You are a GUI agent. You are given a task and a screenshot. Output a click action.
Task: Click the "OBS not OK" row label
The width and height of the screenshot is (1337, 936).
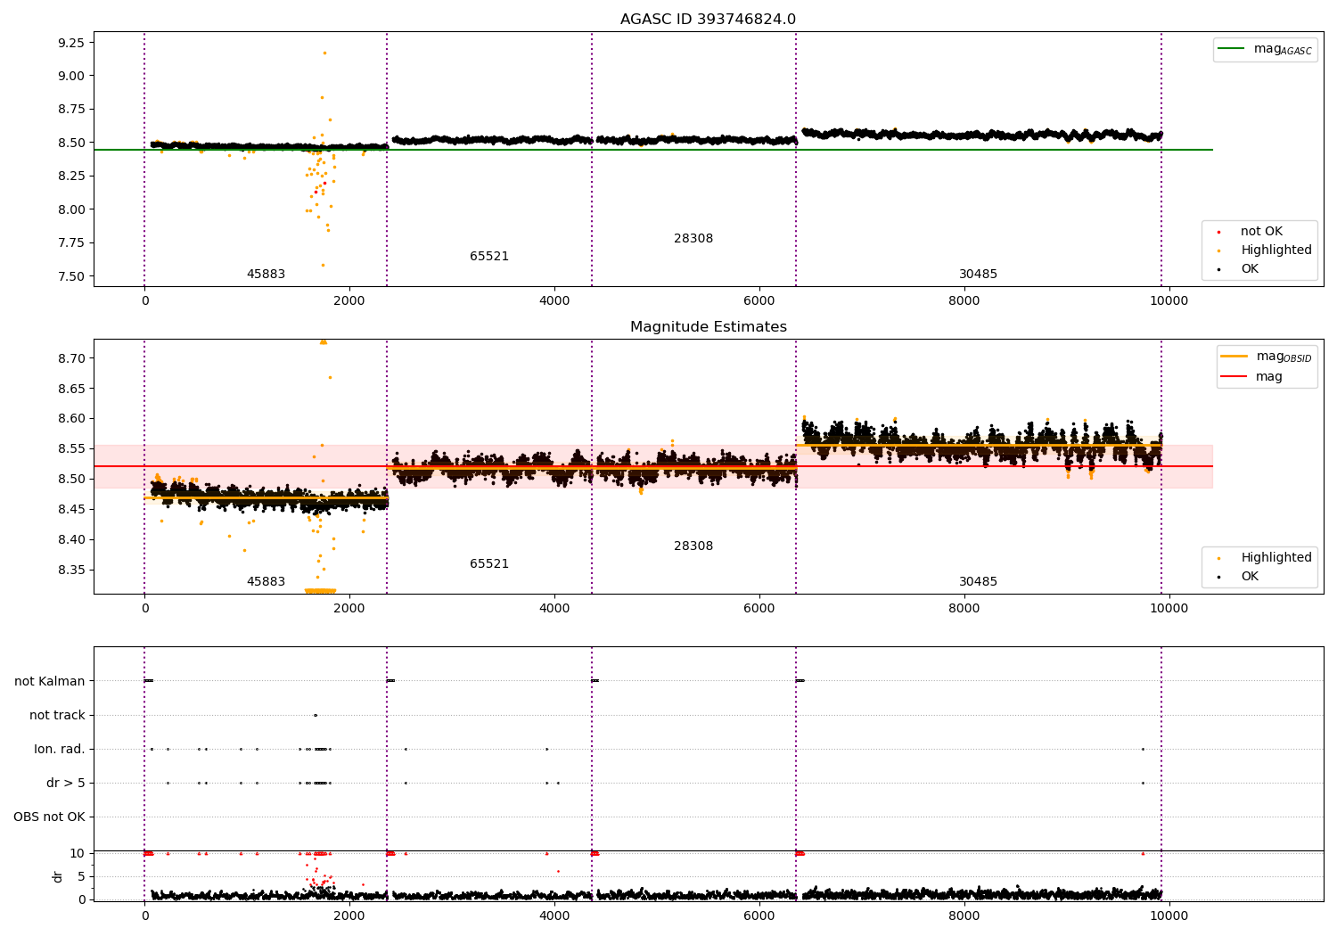[49, 817]
